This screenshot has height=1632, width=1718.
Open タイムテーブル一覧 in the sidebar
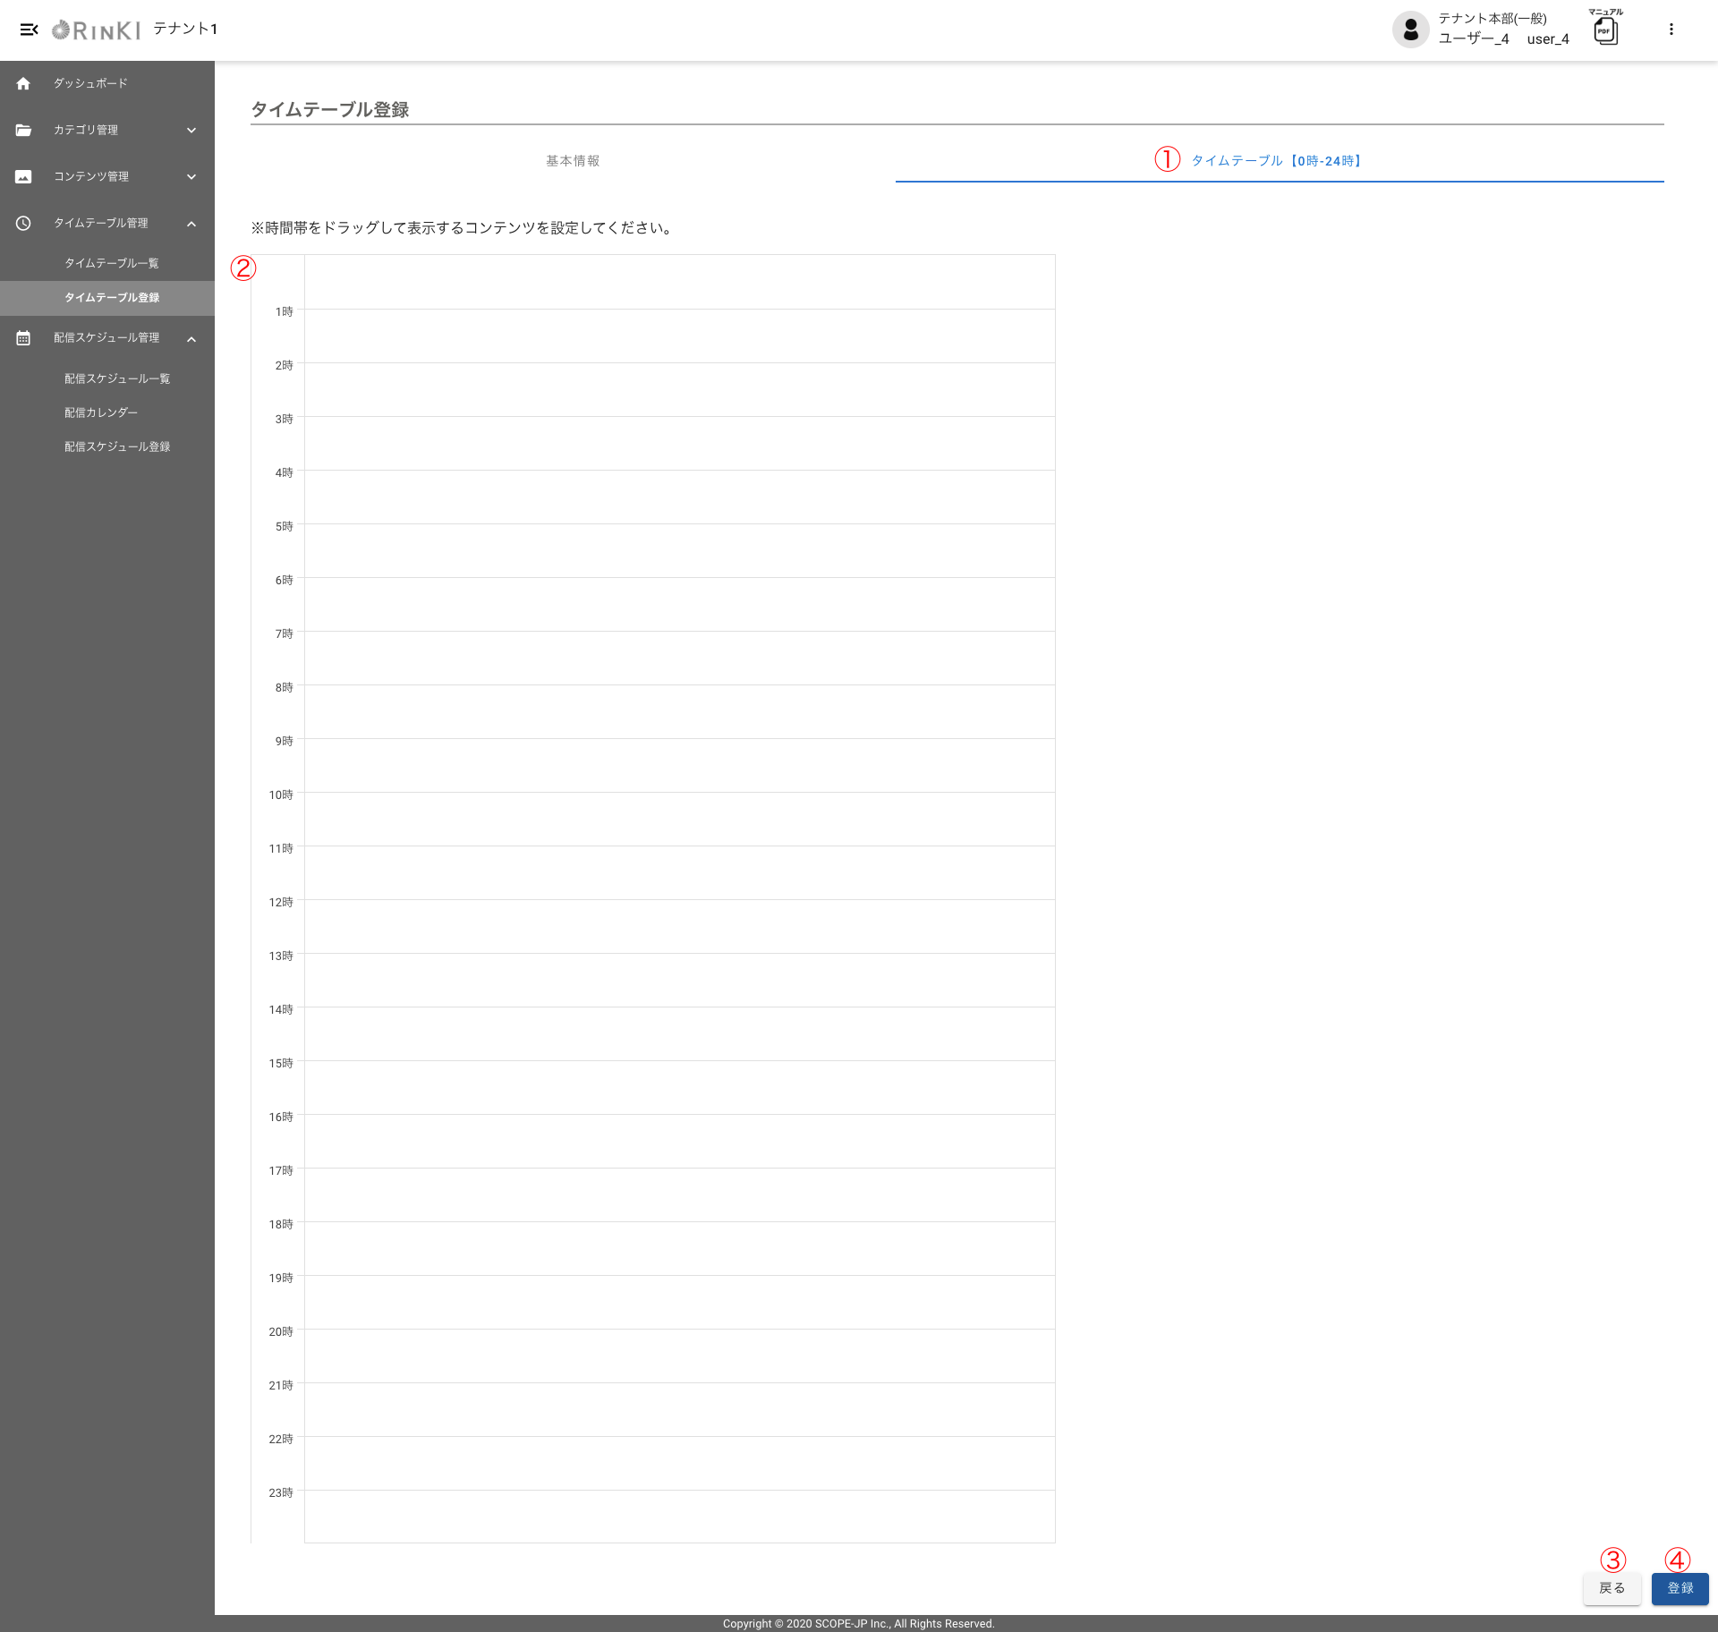click(112, 263)
